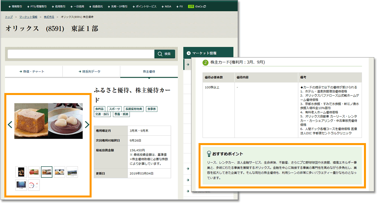Click the sidebar arrow directly under マーケット情報
Screen dimensions: 377x203
coord(188,65)
